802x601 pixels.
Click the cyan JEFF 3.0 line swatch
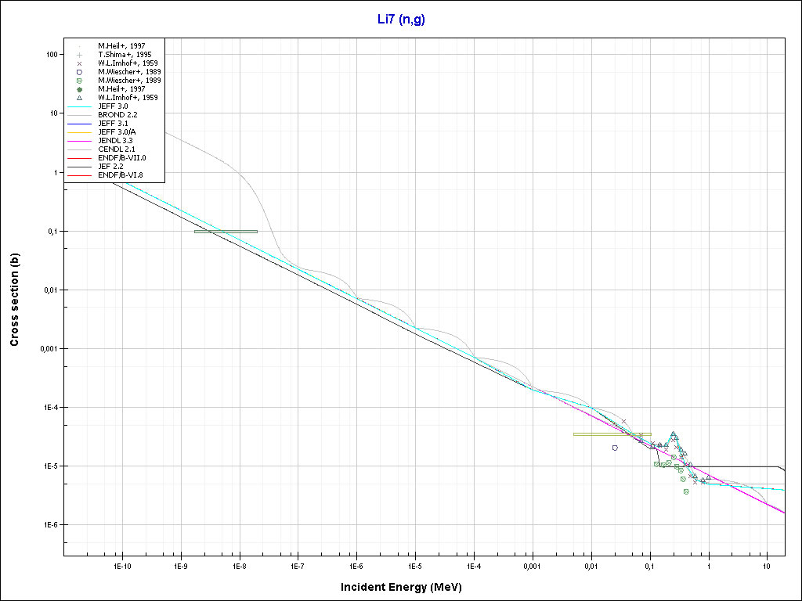tap(80, 106)
